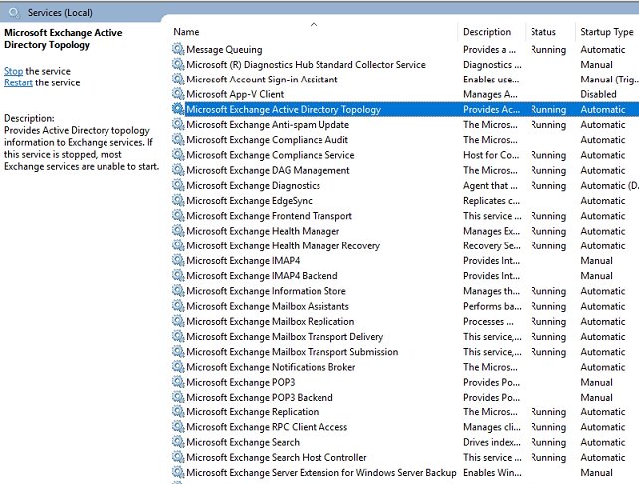Click 'Recovery Se...' description cell
The image size is (639, 484).
click(x=492, y=245)
